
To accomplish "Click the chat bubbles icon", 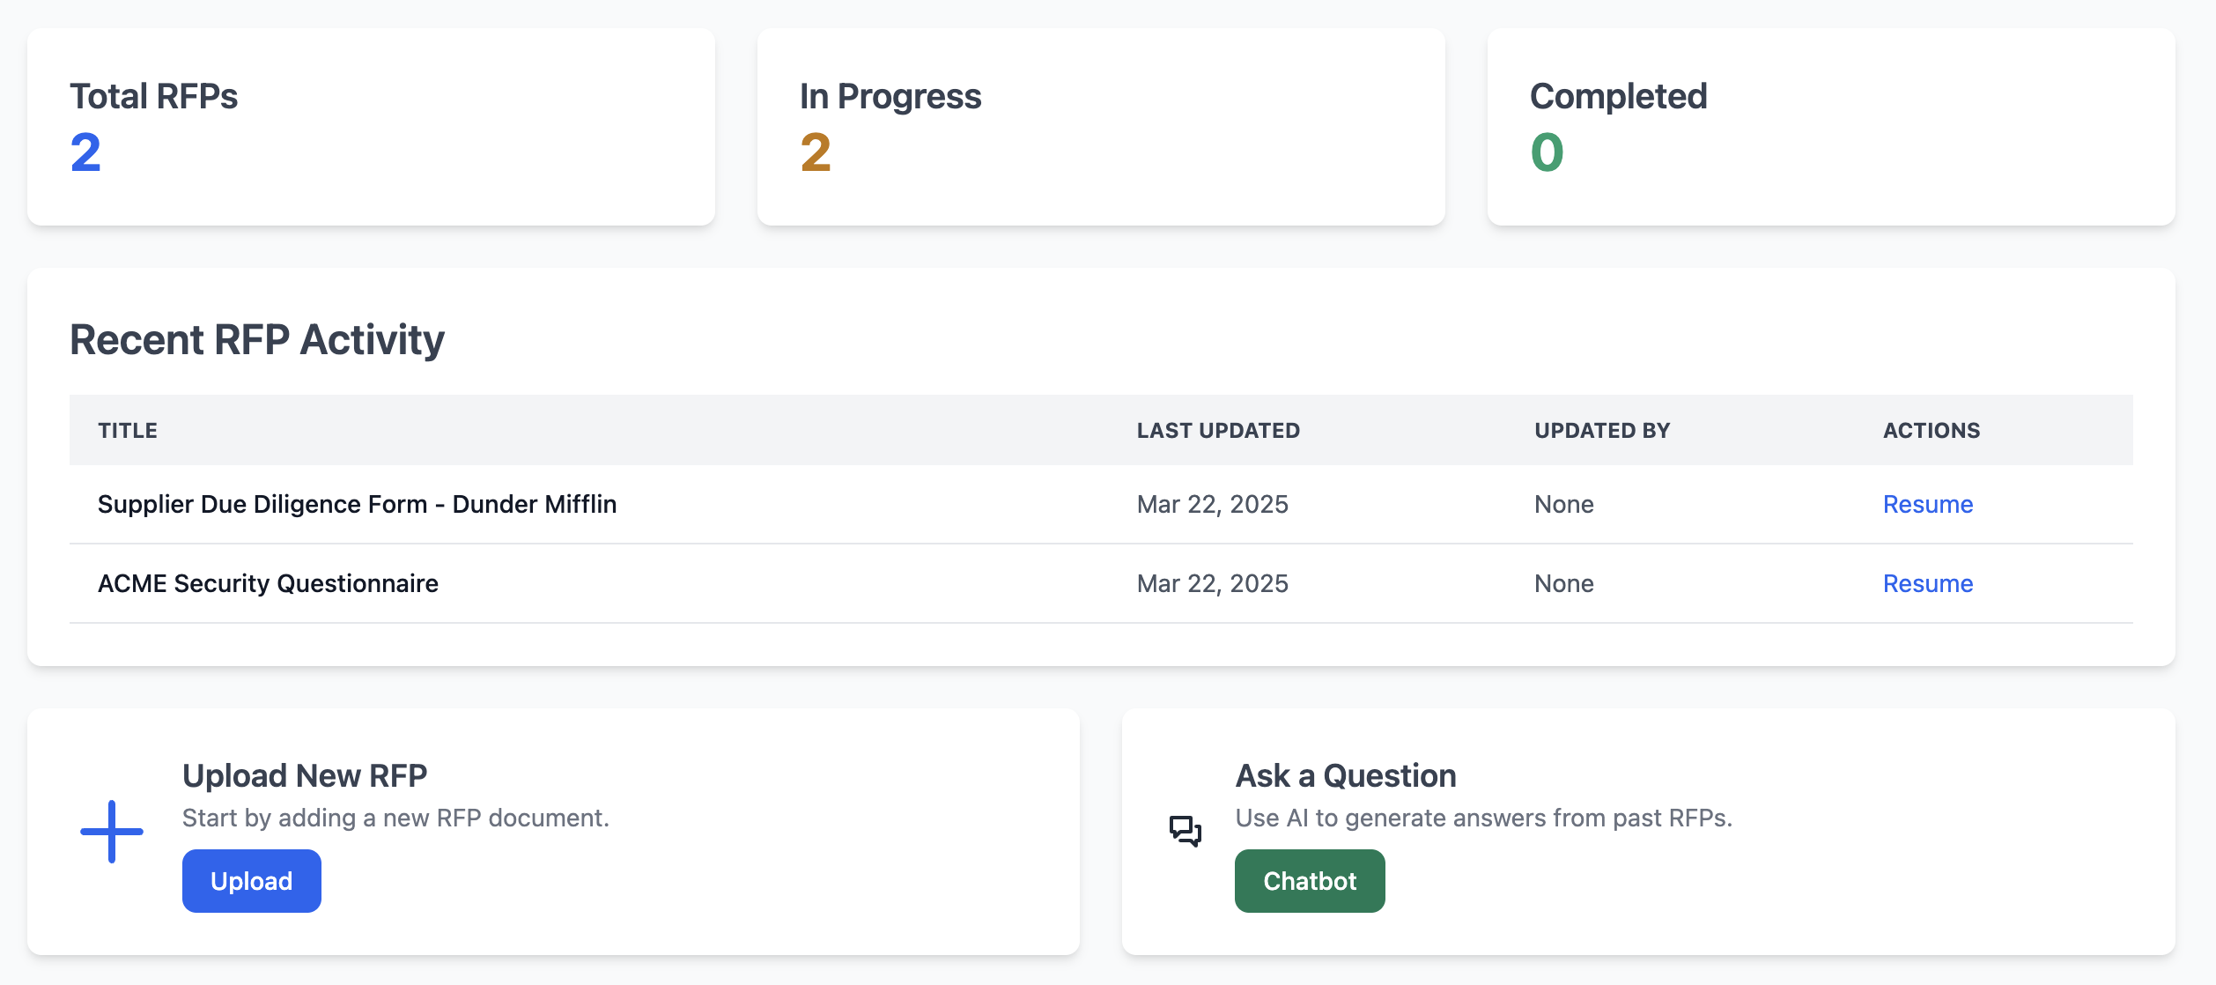I will pyautogui.click(x=1185, y=831).
